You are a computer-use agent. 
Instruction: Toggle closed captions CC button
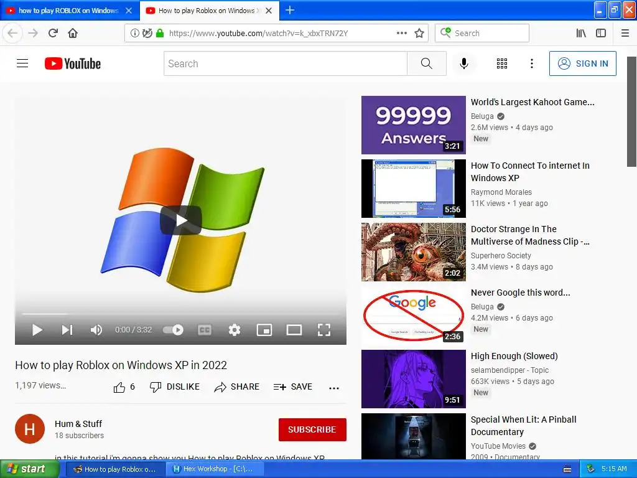pyautogui.click(x=204, y=330)
